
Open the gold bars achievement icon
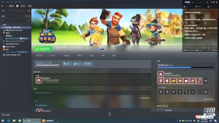pyautogui.click(x=174, y=81)
